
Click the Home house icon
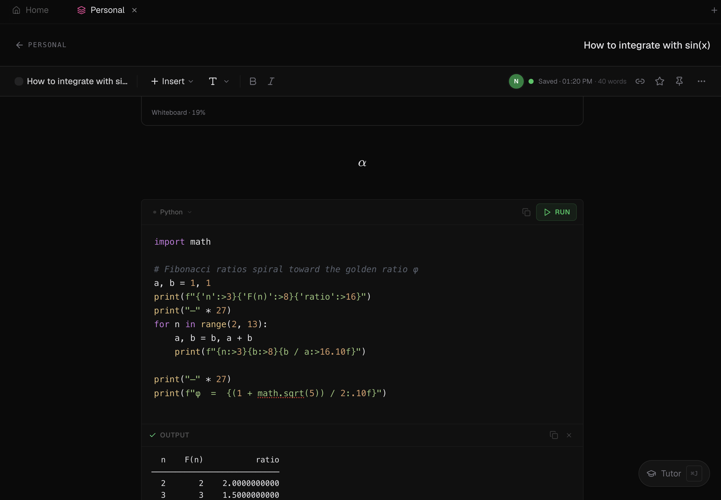[x=16, y=10]
